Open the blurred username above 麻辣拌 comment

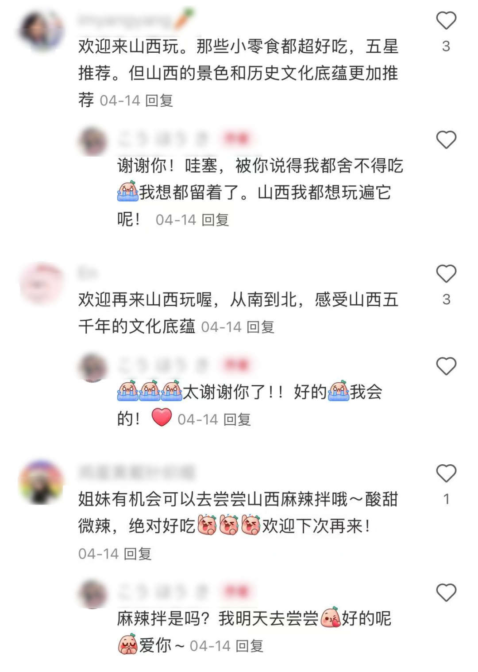137,473
